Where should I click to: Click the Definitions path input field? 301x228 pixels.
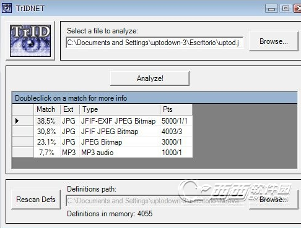tap(154, 201)
